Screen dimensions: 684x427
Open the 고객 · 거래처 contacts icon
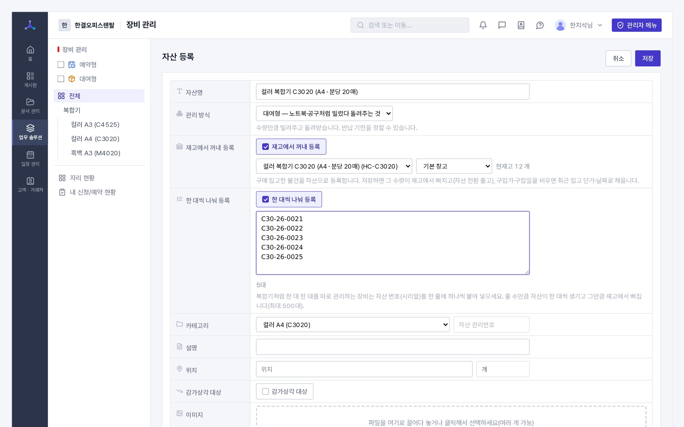30,181
